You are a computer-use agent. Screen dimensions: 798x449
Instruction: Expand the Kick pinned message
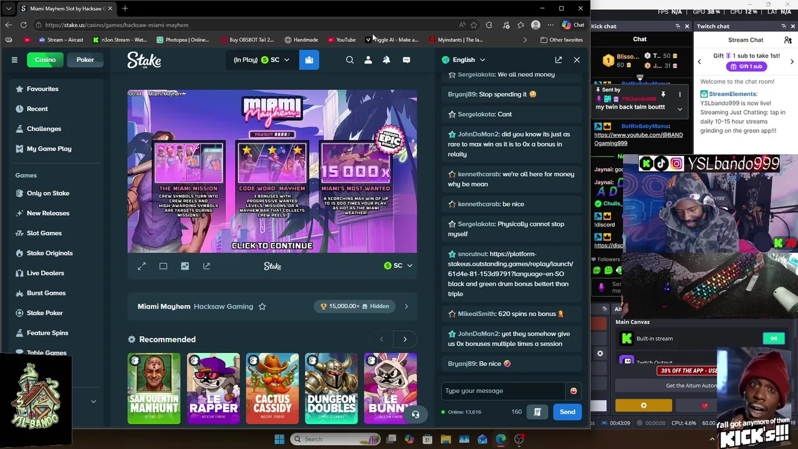680,109
